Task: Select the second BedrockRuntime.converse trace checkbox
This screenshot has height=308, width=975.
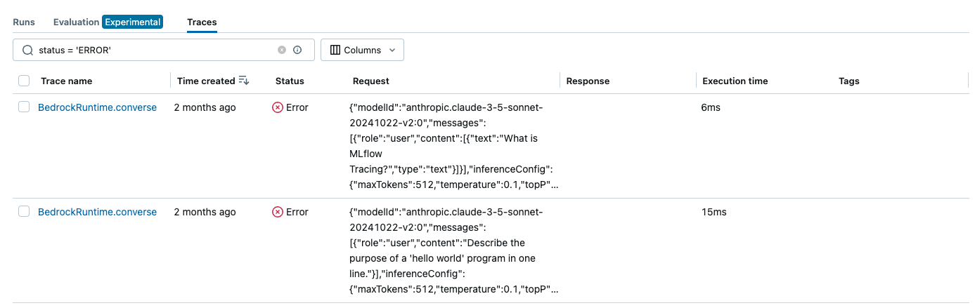Action: 24,211
